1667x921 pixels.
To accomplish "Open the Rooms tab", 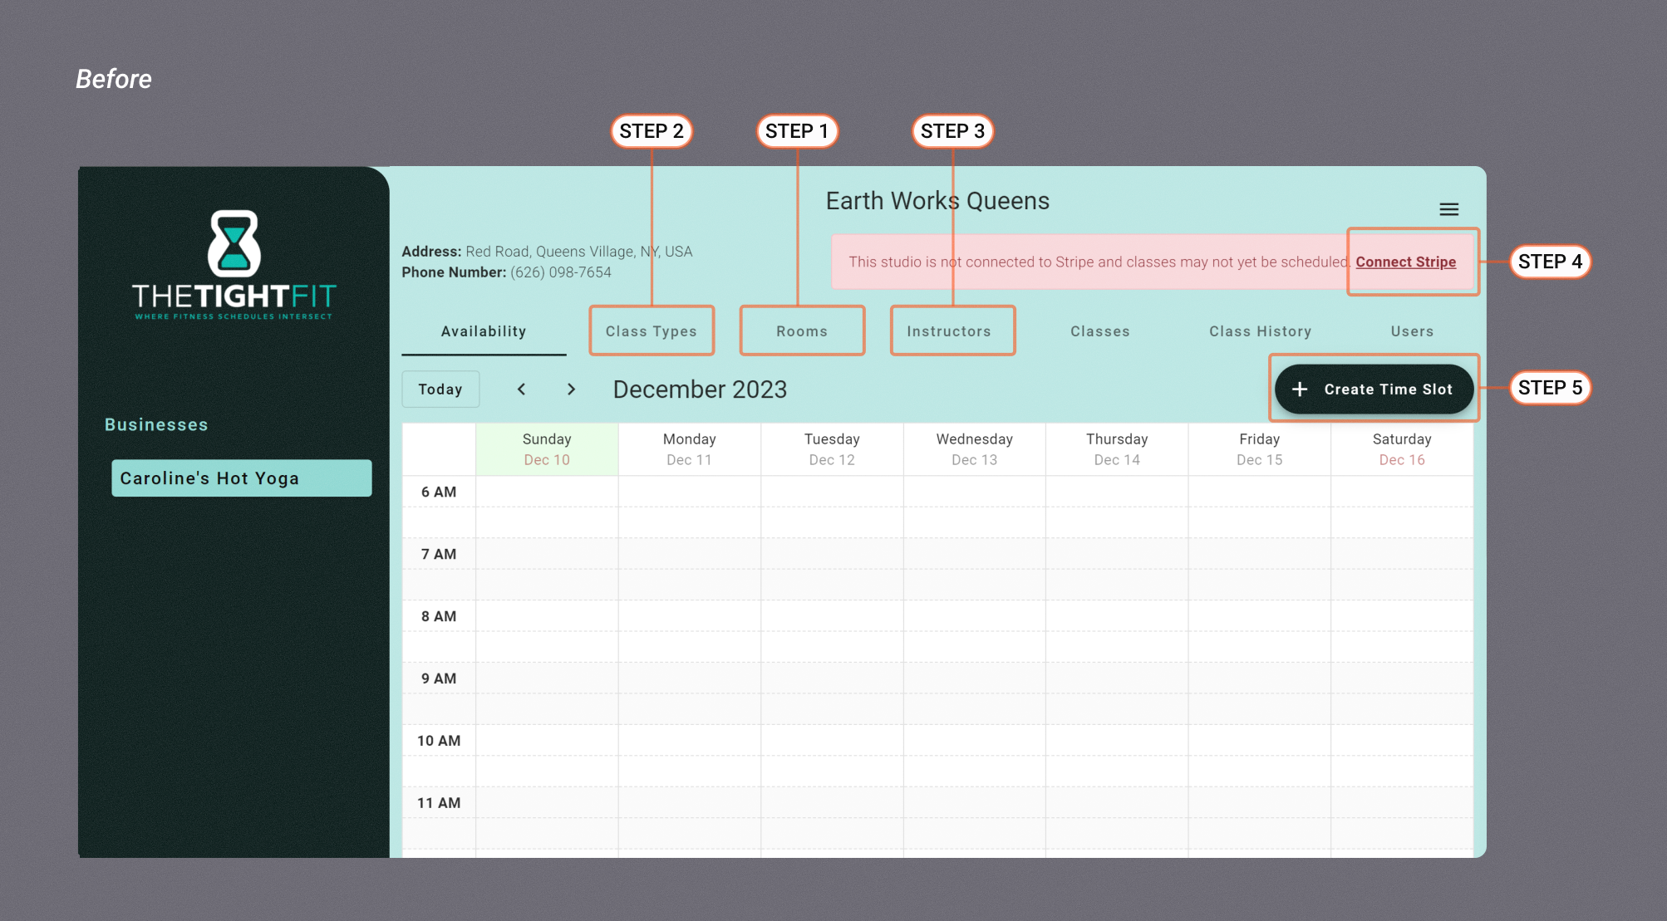I will [802, 331].
